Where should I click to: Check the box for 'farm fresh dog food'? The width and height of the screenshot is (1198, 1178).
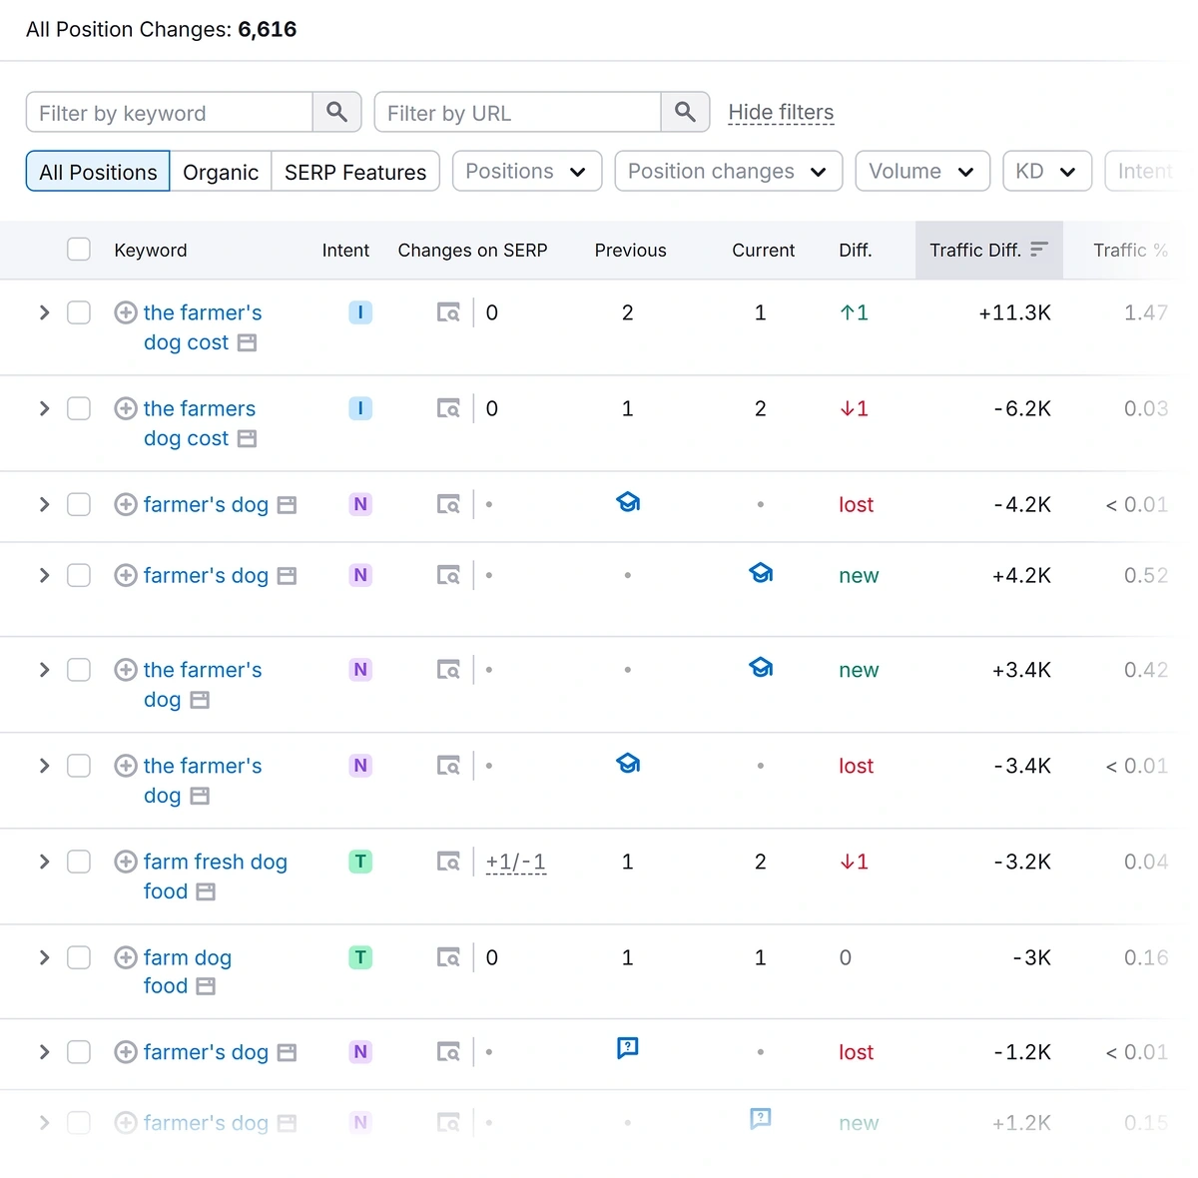(x=79, y=862)
